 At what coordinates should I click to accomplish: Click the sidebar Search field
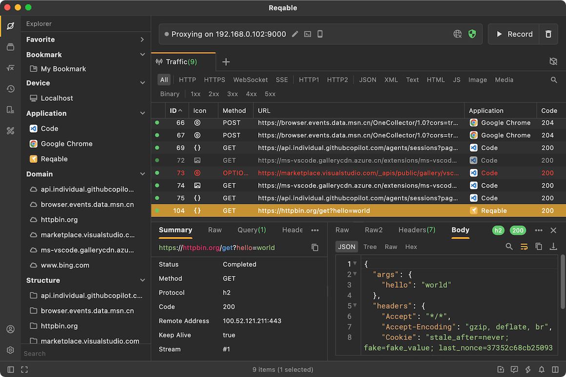coord(85,354)
